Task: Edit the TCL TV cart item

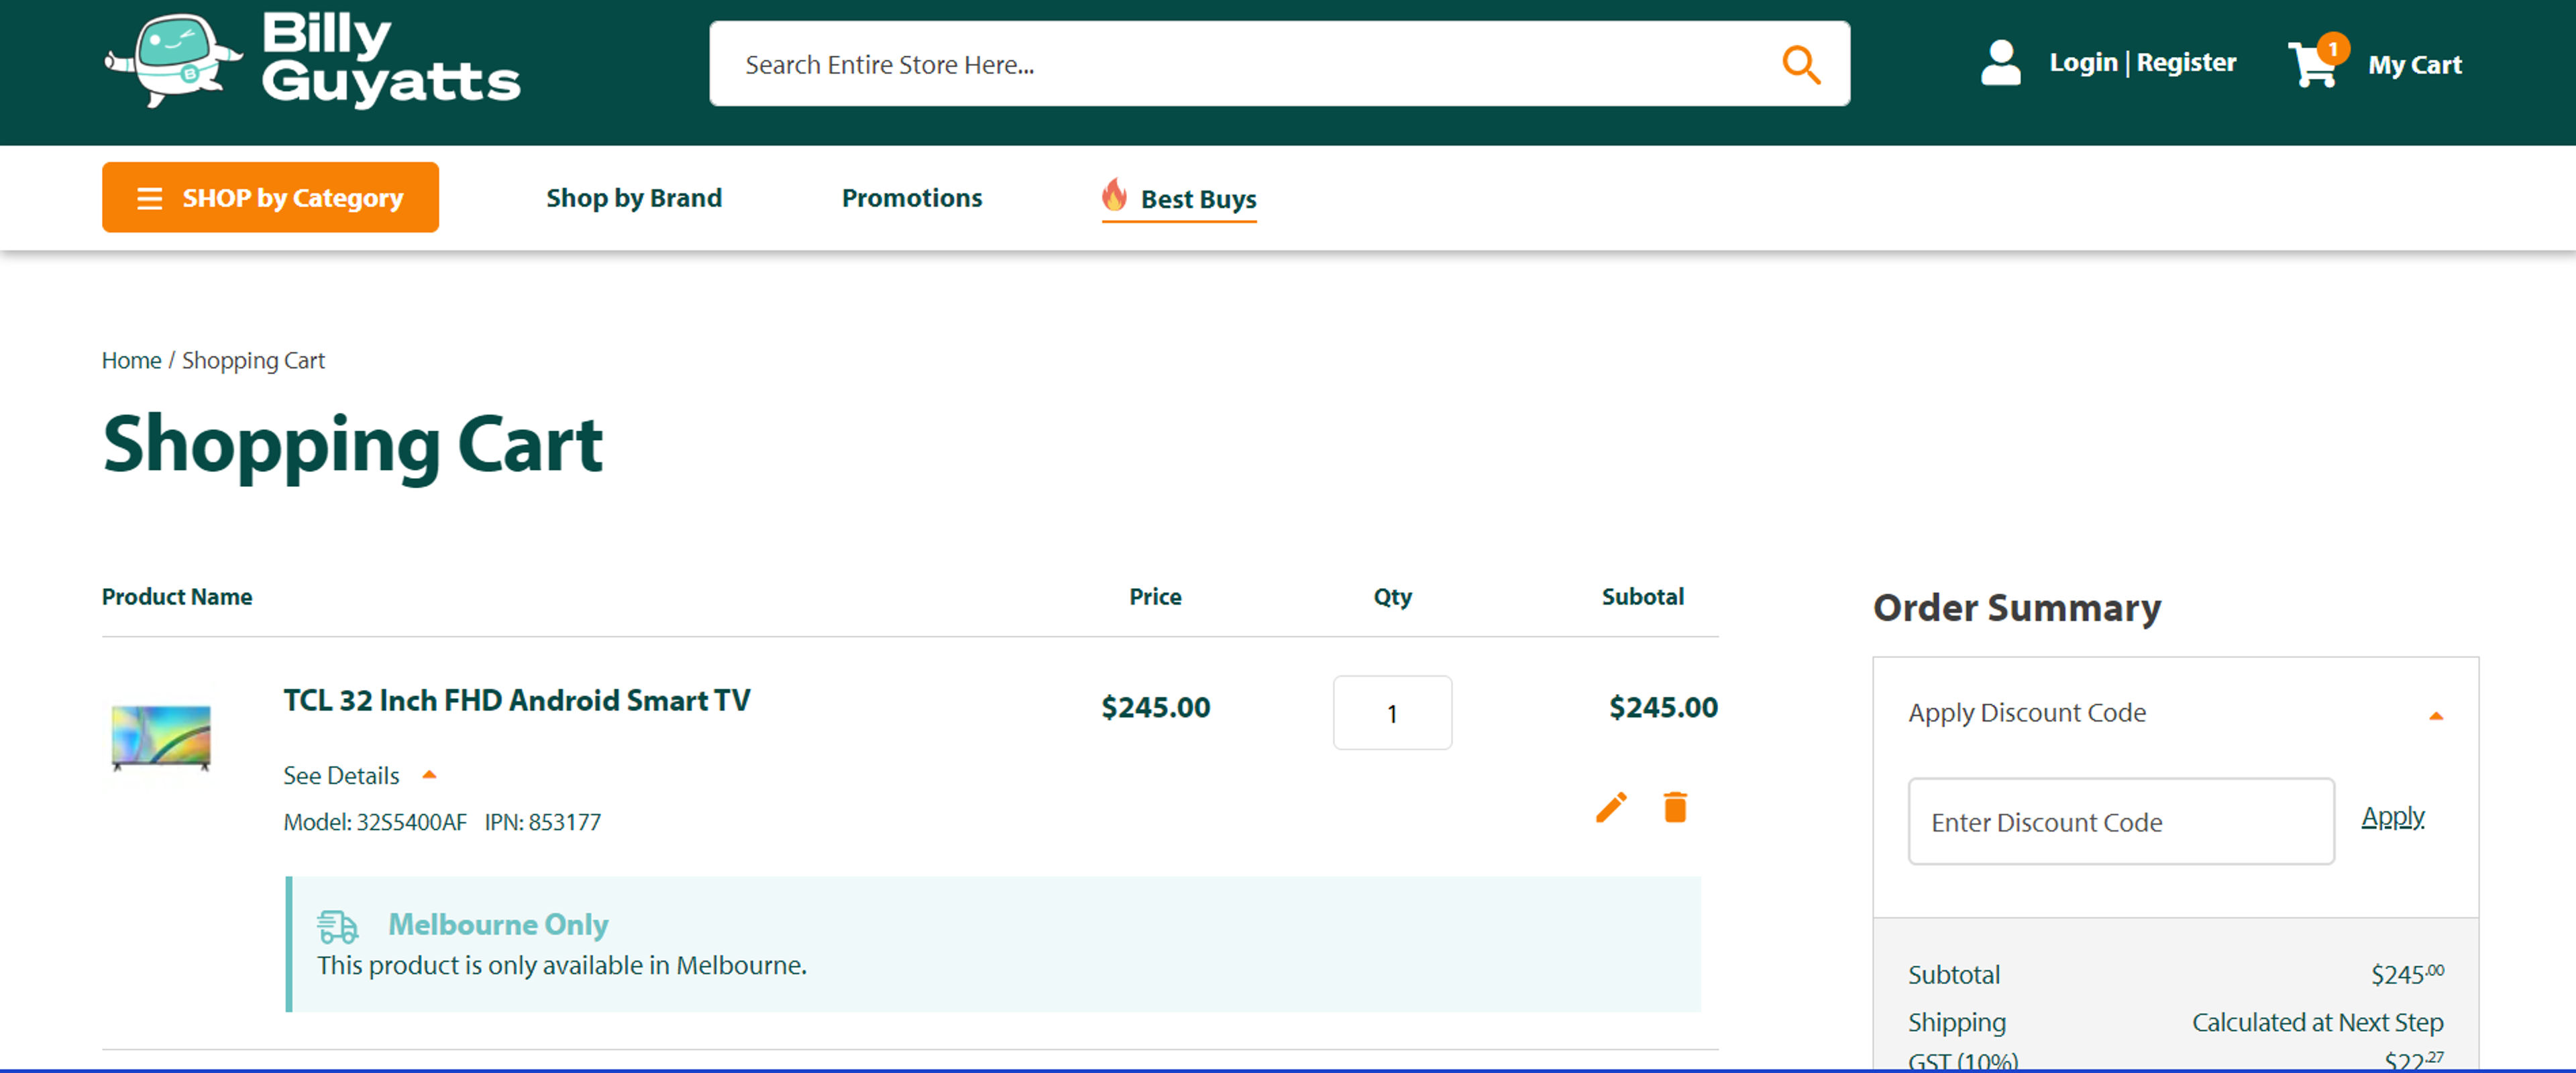Action: pyautogui.click(x=1611, y=807)
